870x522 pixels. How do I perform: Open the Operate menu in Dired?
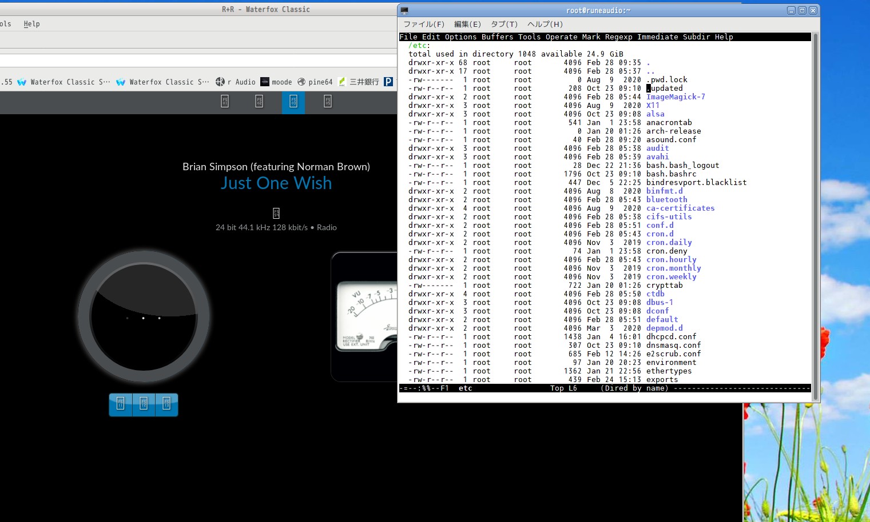[561, 37]
